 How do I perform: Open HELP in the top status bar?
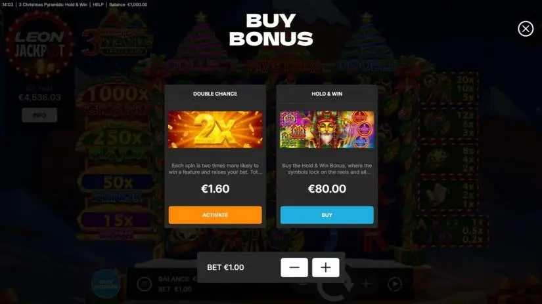(x=98, y=5)
